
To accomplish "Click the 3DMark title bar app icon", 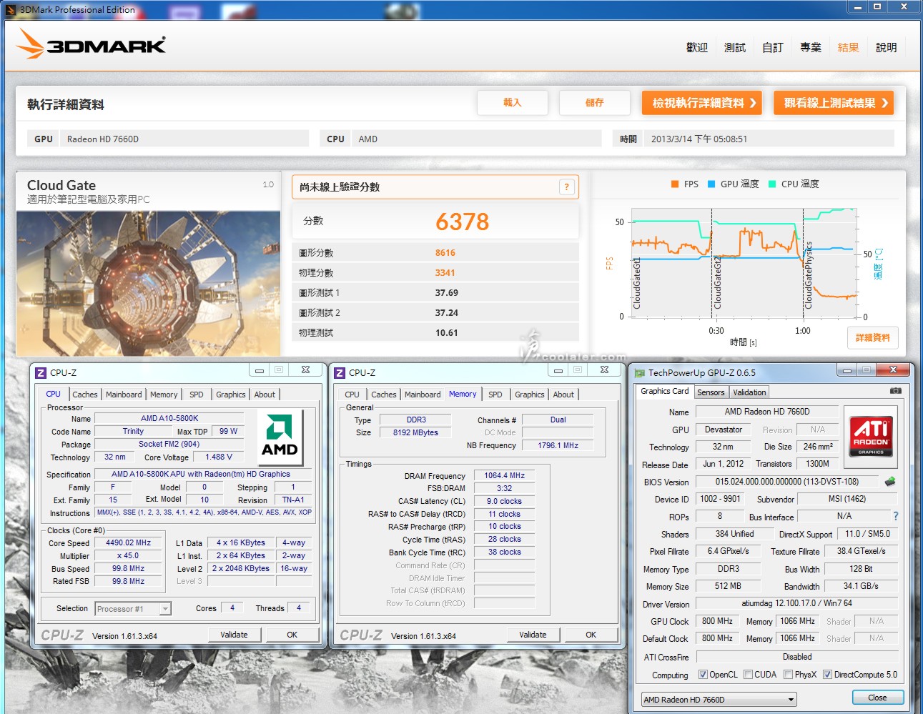I will pos(11,9).
